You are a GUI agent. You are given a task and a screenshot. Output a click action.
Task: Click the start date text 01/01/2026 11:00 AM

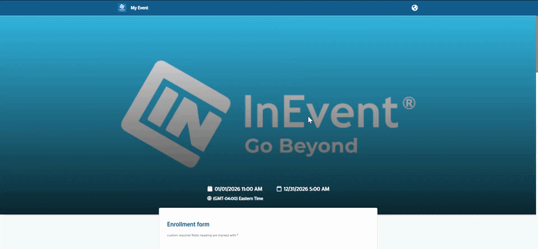tap(239, 189)
